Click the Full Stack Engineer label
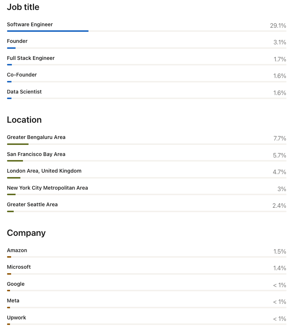This screenshot has height=329, width=295. (x=31, y=58)
